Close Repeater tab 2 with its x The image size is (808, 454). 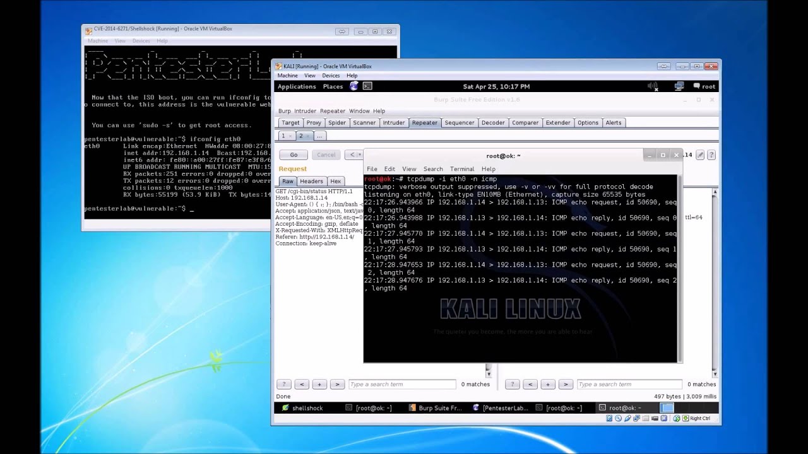click(308, 136)
